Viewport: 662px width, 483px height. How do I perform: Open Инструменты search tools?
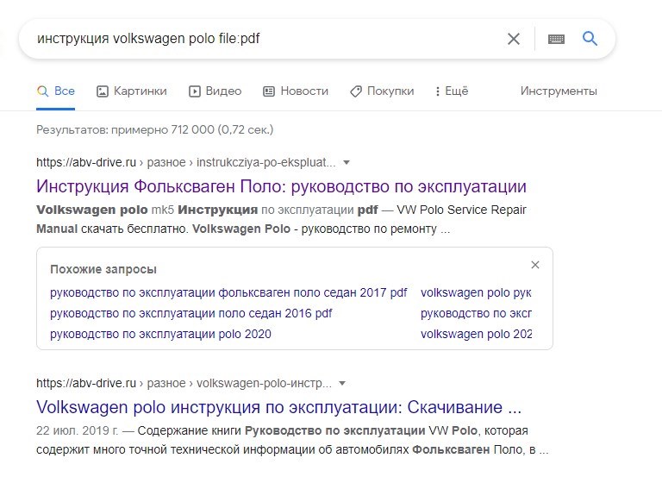tap(559, 91)
